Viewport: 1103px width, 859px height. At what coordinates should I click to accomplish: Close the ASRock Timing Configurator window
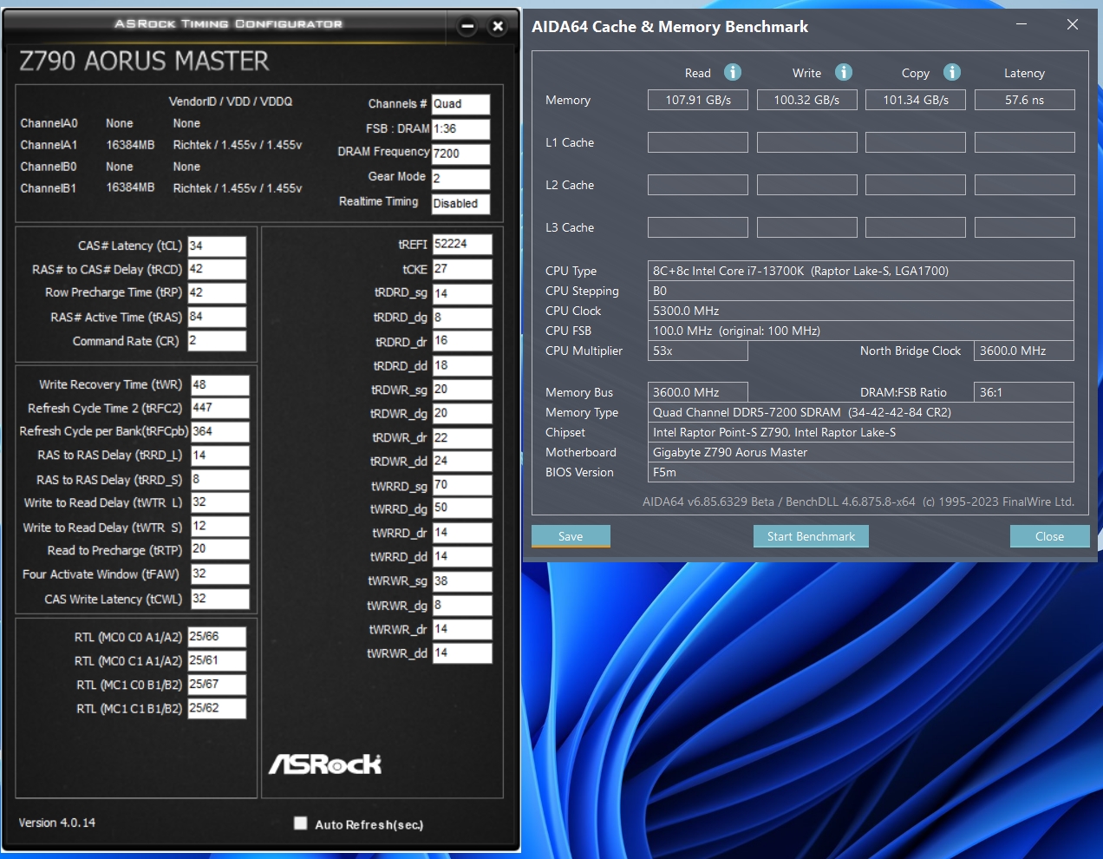[x=498, y=26]
